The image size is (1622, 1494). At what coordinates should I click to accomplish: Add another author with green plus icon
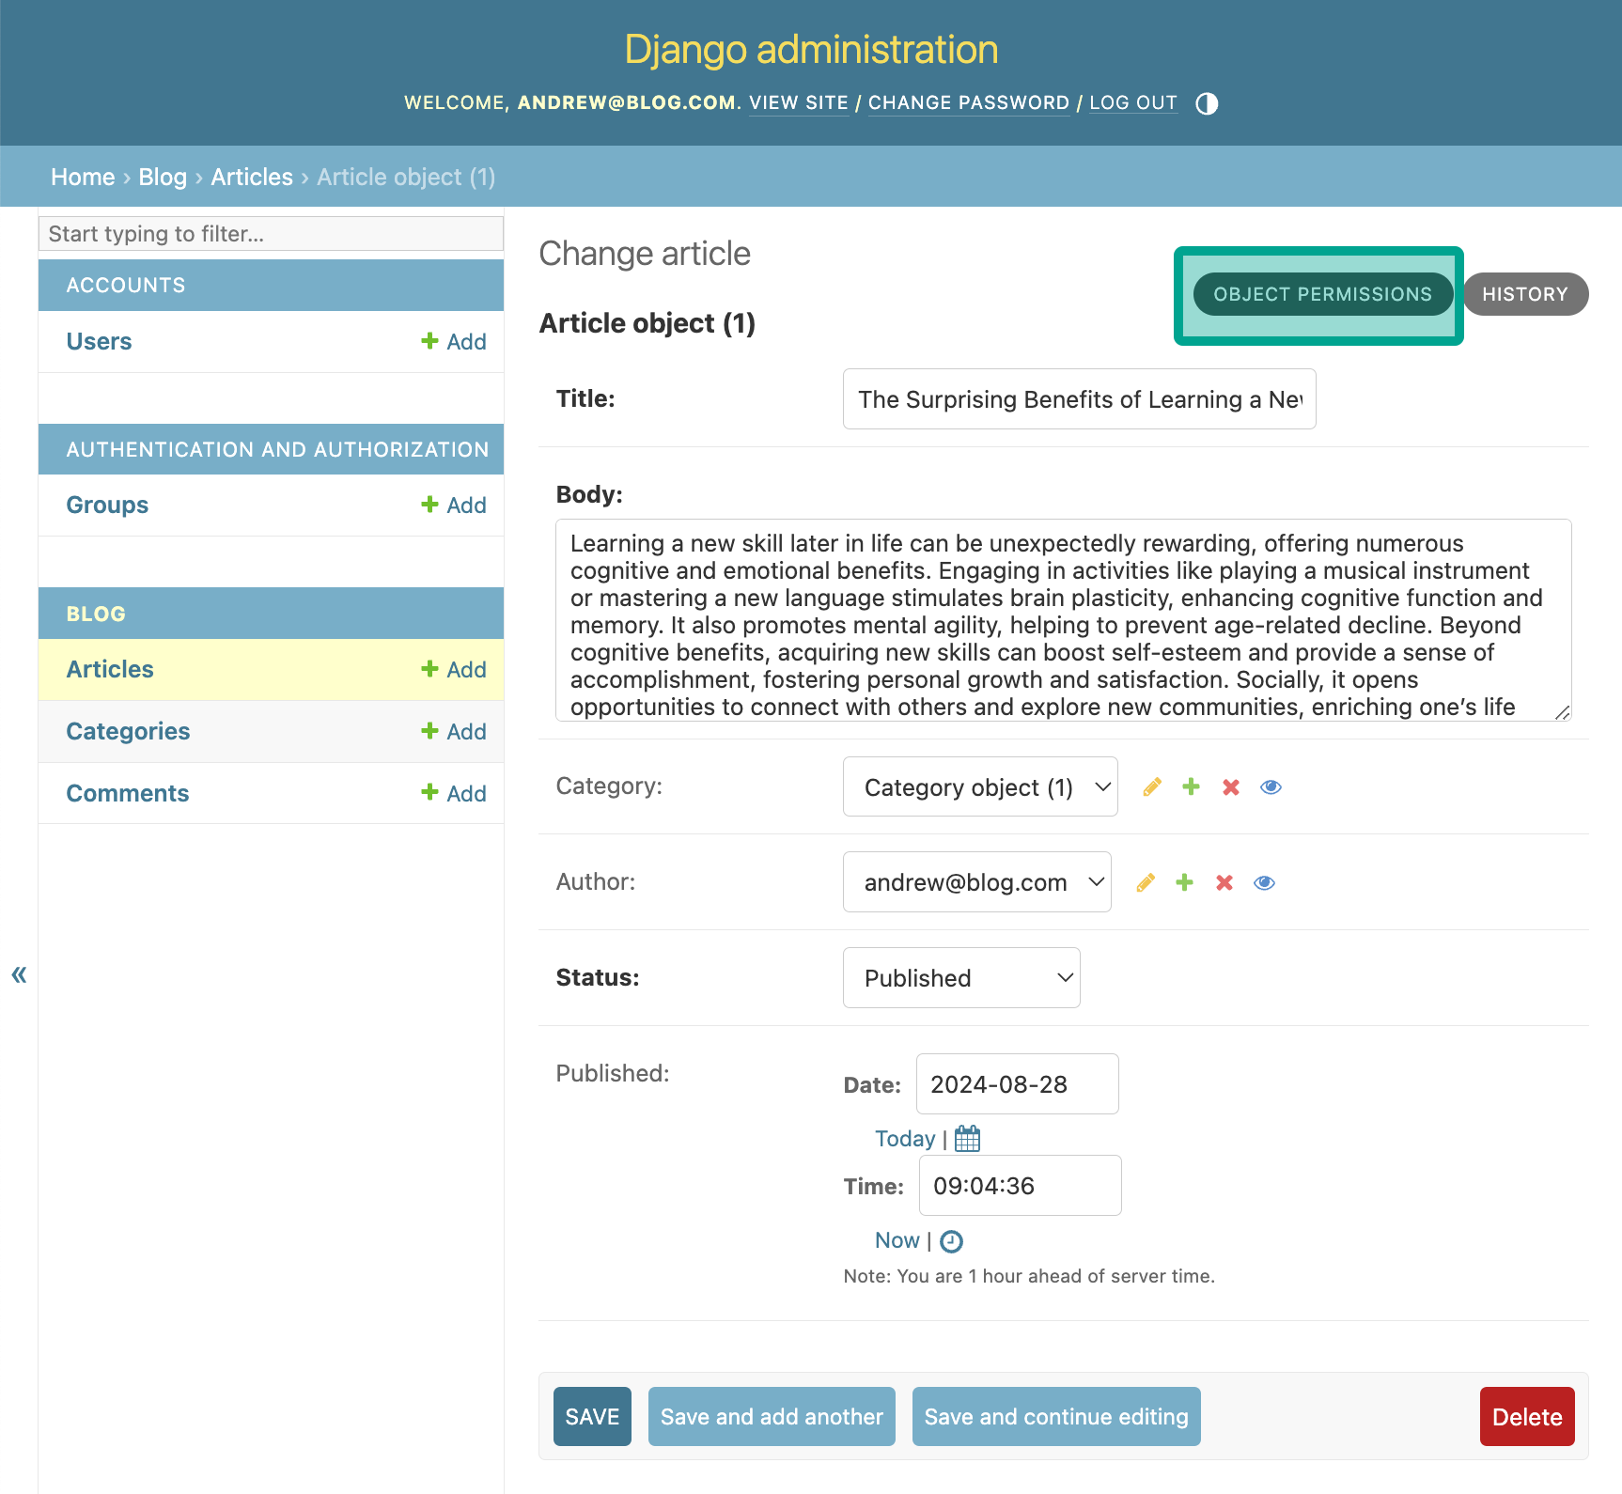[1184, 883]
